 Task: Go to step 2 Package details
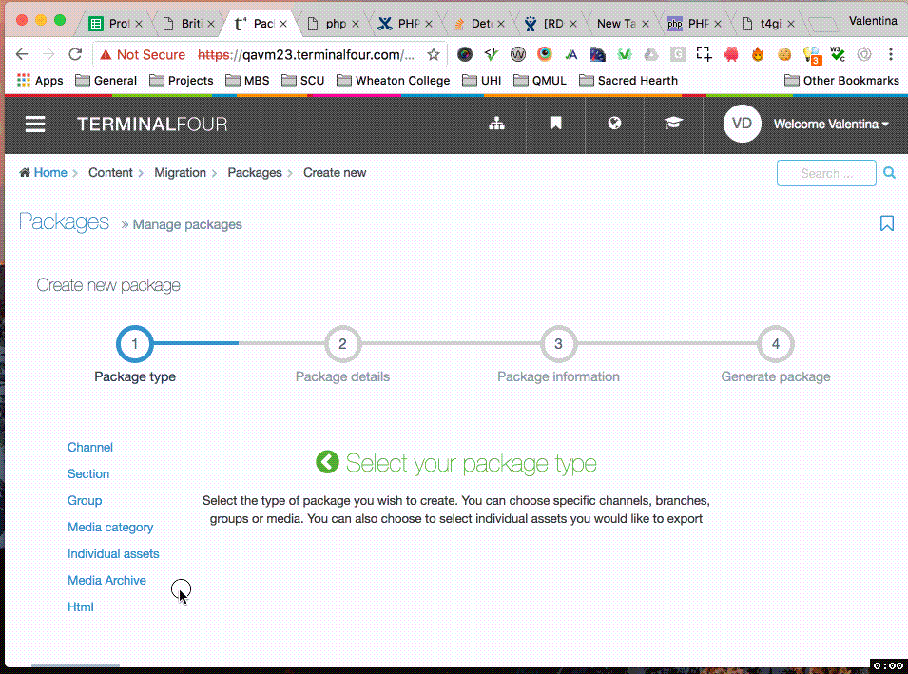tap(342, 344)
